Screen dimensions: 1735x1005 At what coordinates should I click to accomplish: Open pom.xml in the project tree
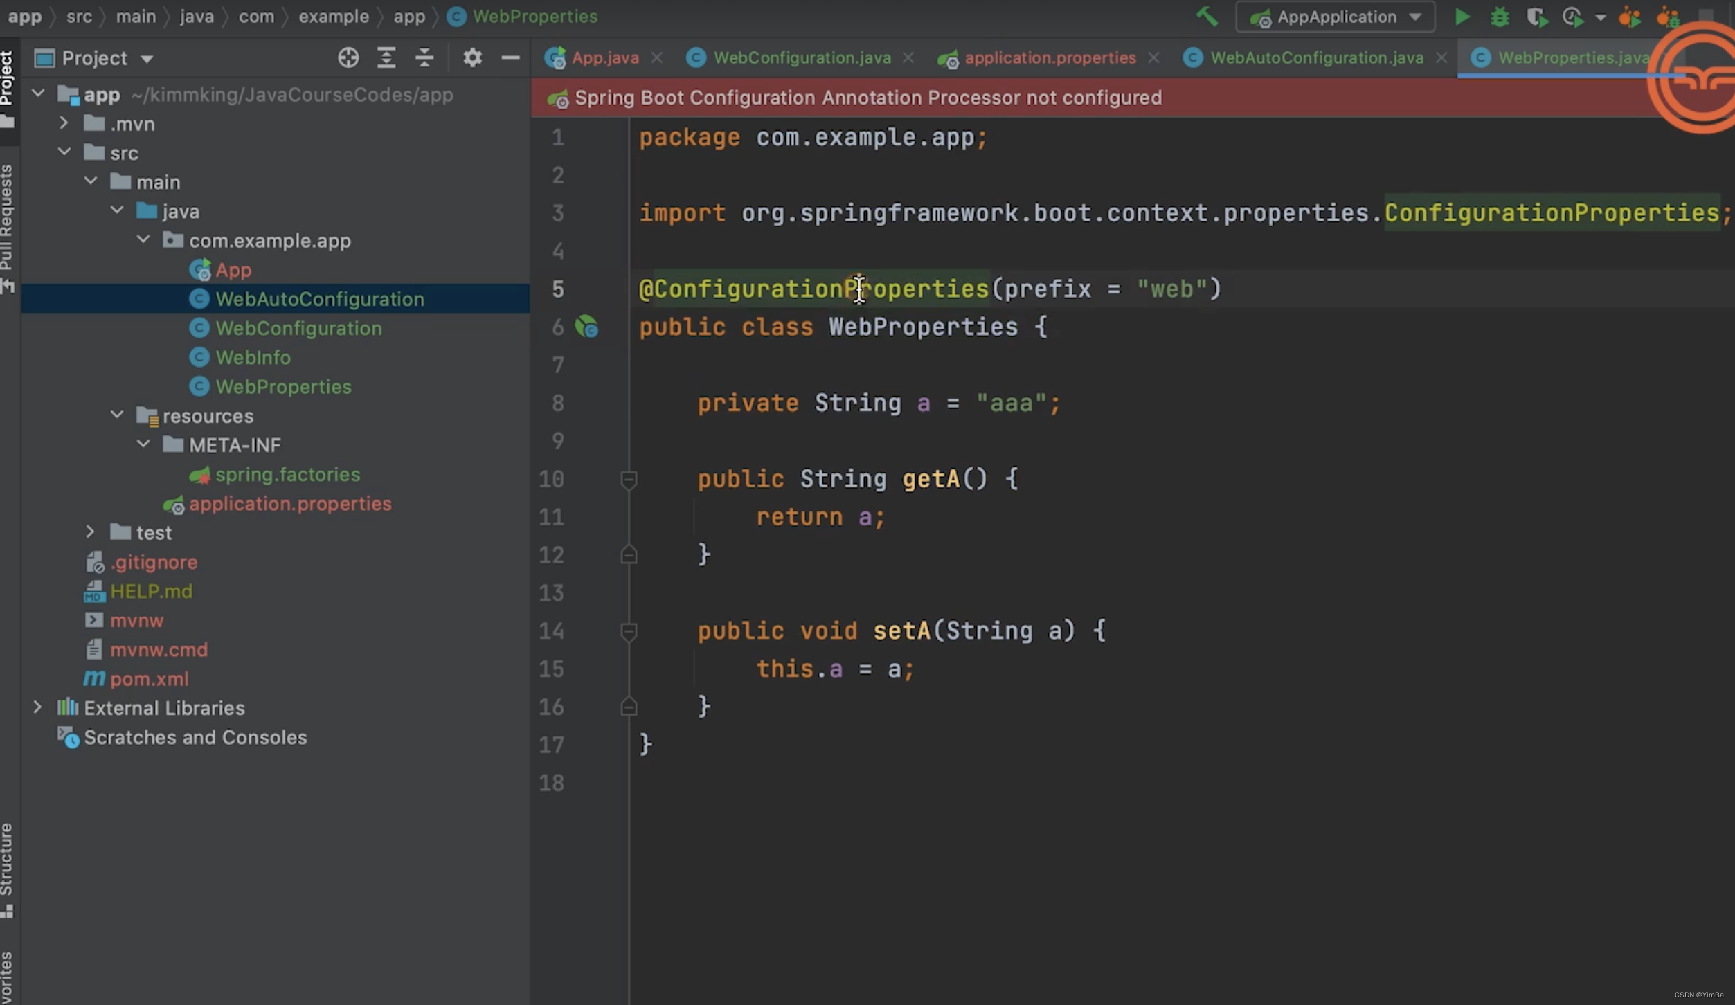(x=149, y=679)
